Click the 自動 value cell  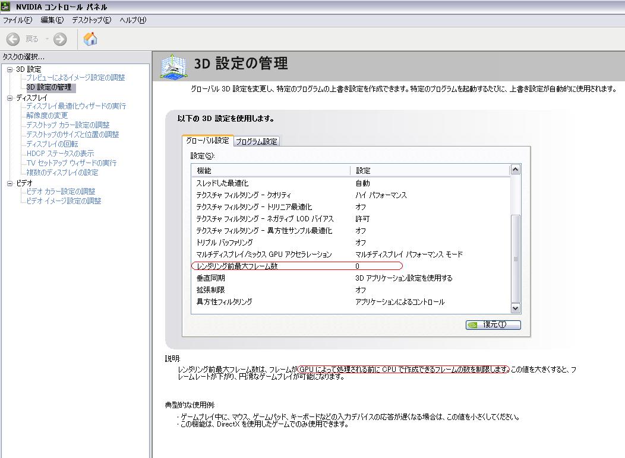pos(362,183)
